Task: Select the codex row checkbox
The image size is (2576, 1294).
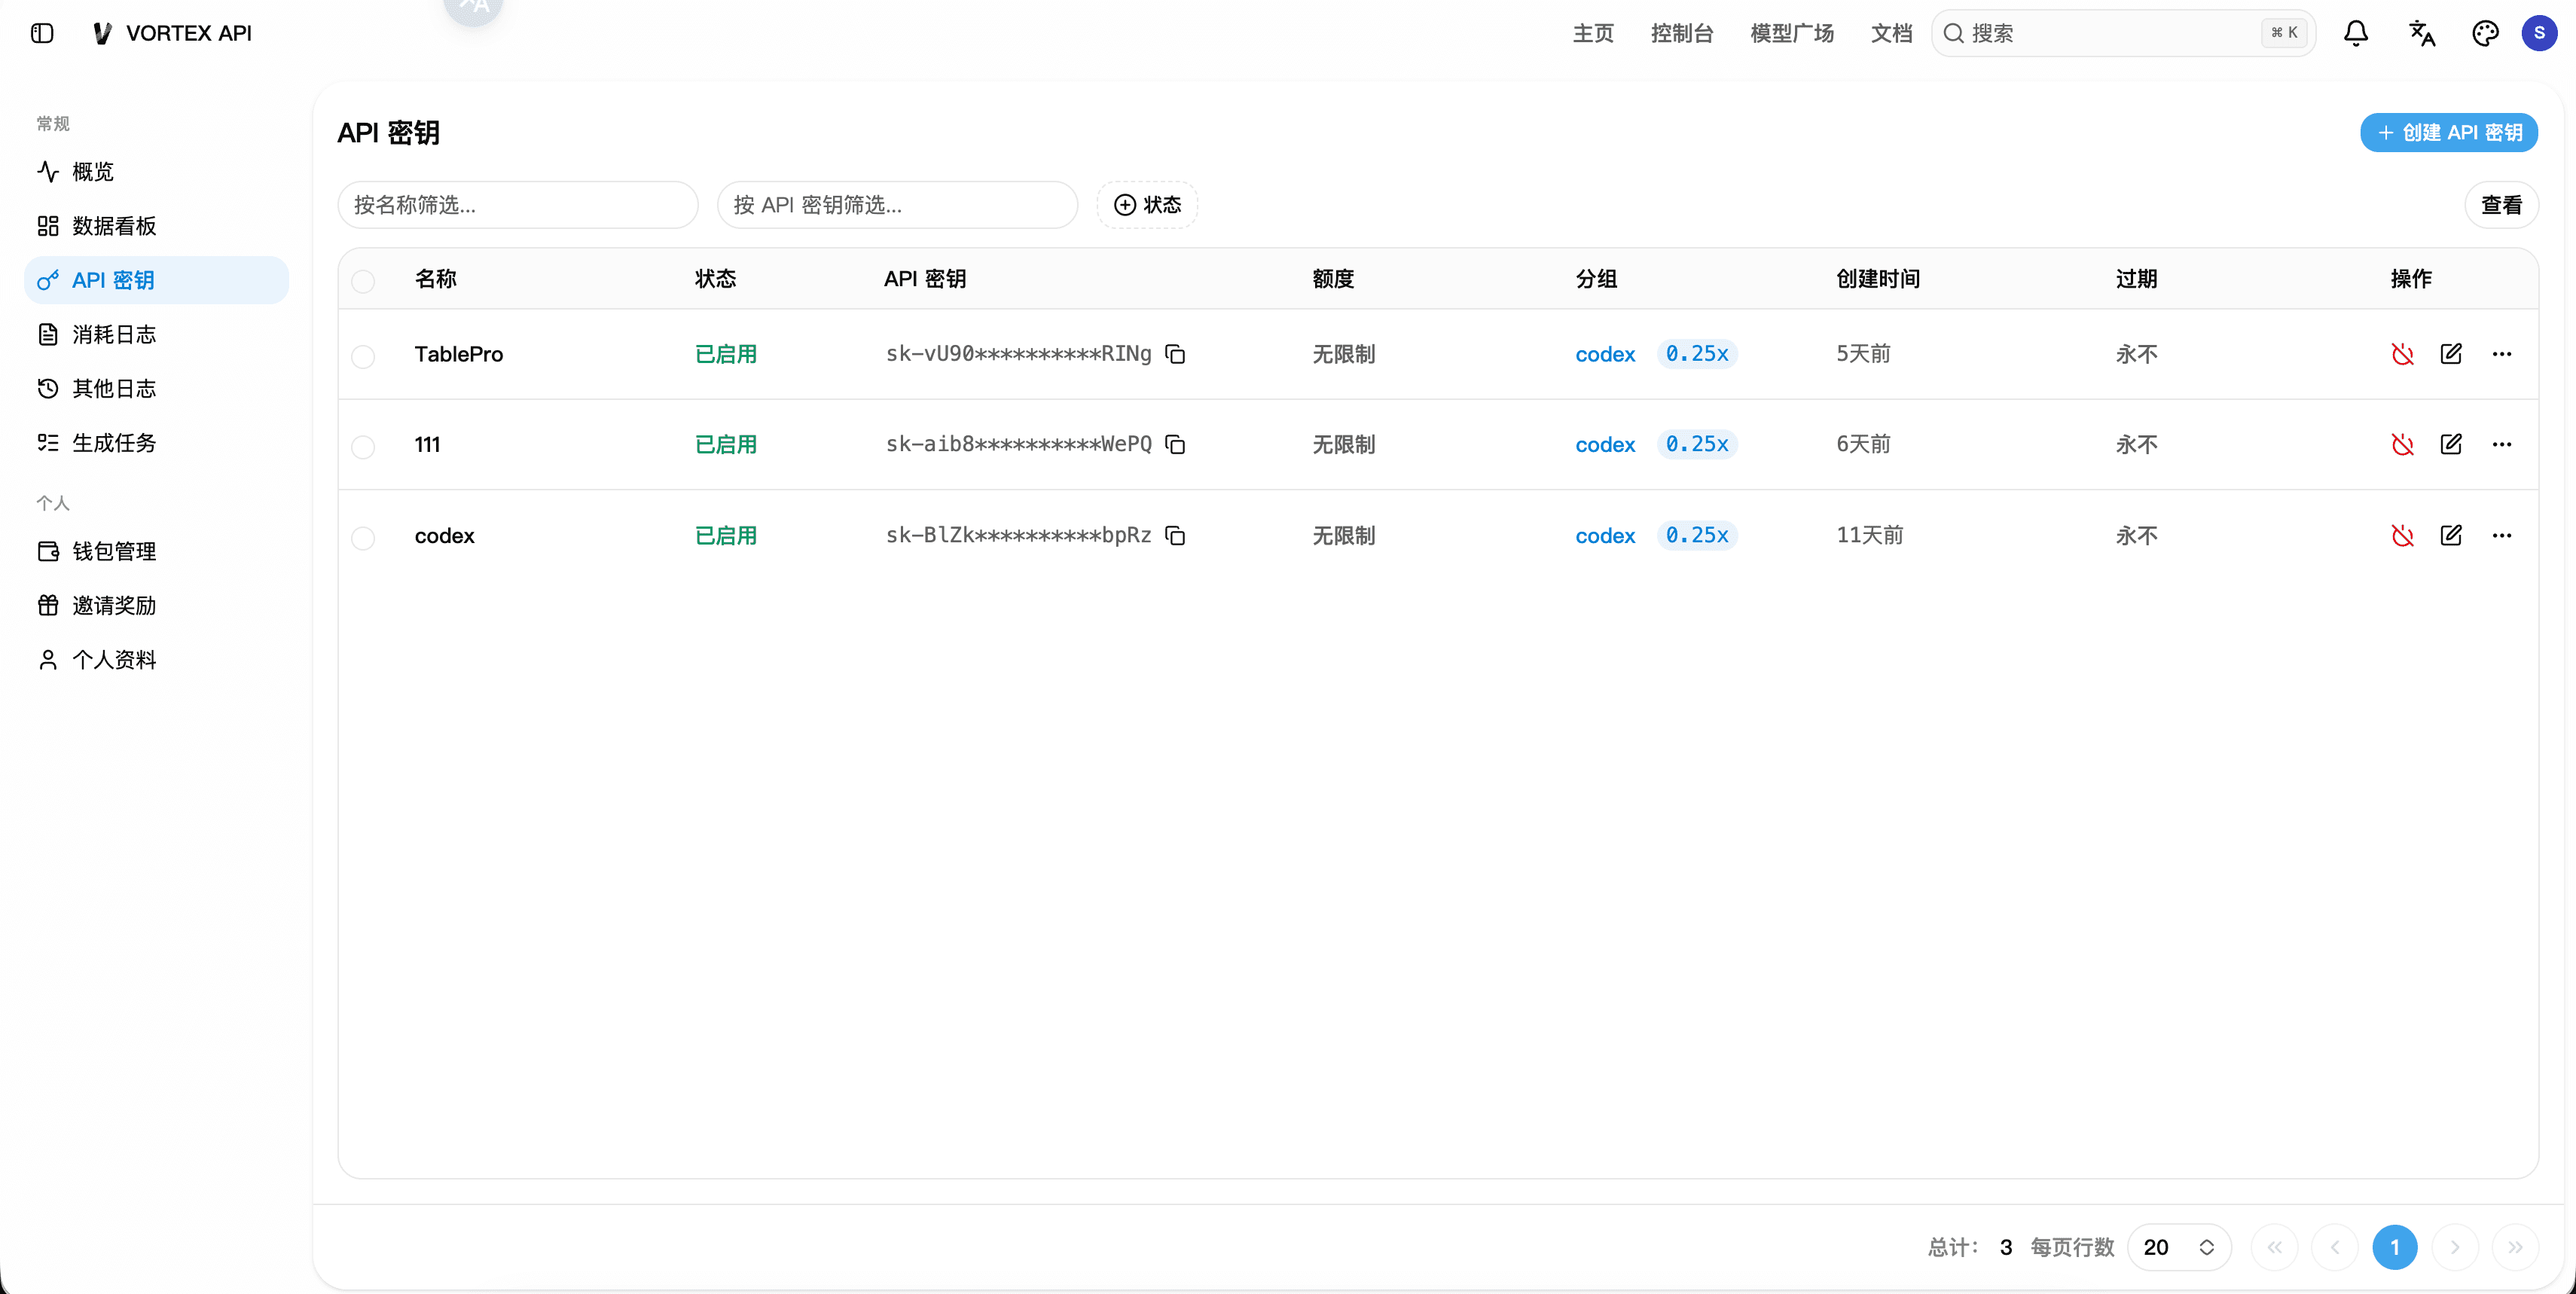Action: coord(363,538)
